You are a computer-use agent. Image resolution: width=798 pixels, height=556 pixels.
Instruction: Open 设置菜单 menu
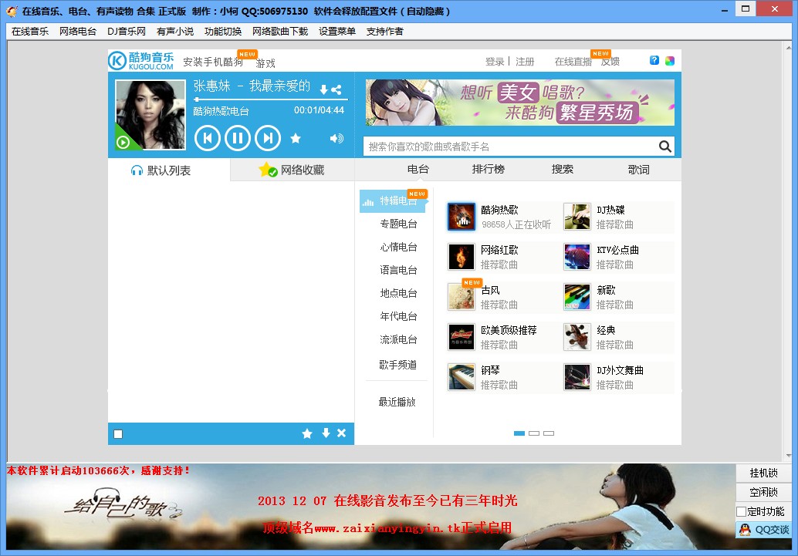point(337,32)
